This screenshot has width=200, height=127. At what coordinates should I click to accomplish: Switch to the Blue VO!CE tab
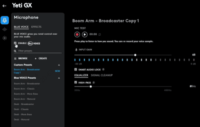[21, 27]
